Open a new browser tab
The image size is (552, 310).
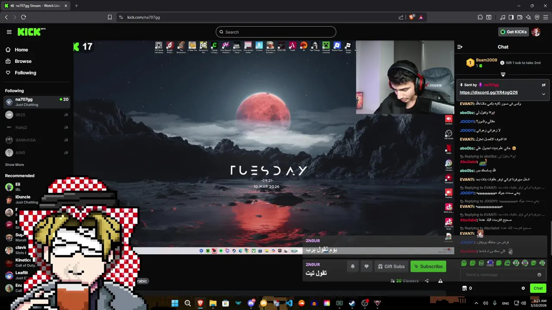coord(76,6)
